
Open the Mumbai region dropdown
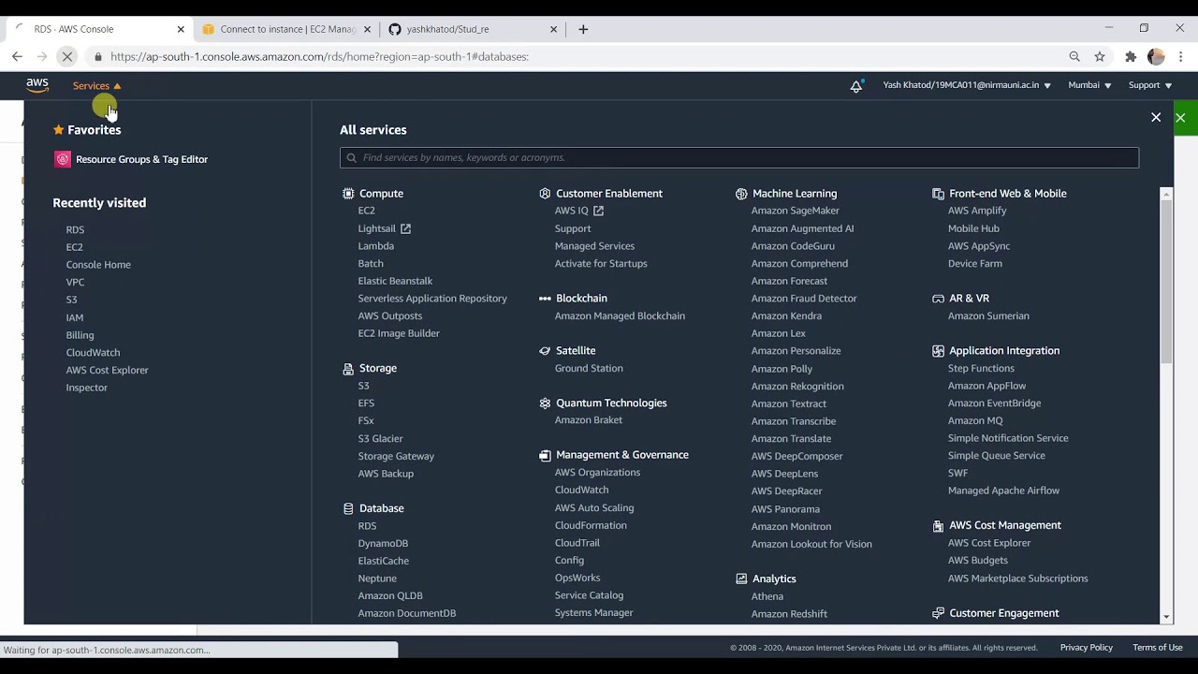(x=1089, y=85)
